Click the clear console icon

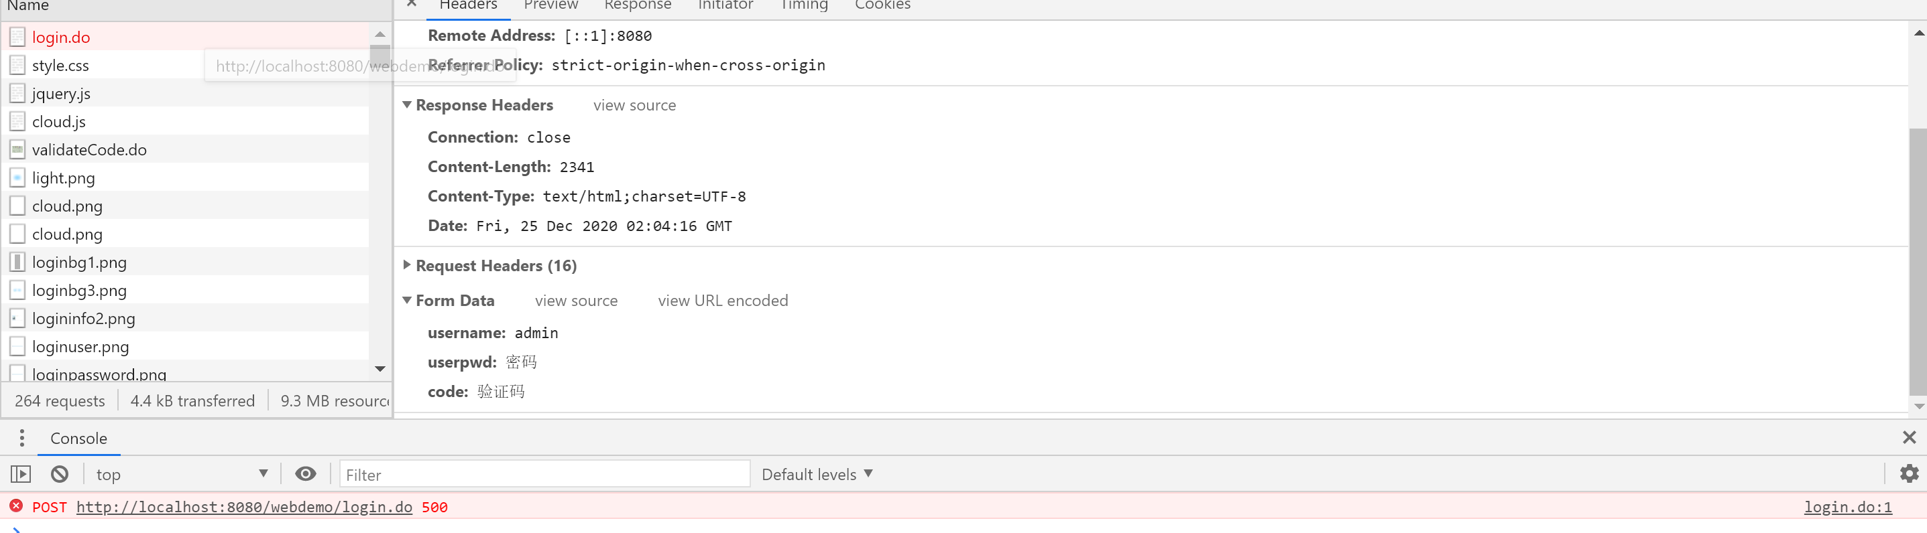pos(60,474)
